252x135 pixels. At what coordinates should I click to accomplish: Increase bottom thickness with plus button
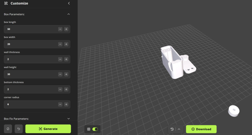(x=66, y=89)
